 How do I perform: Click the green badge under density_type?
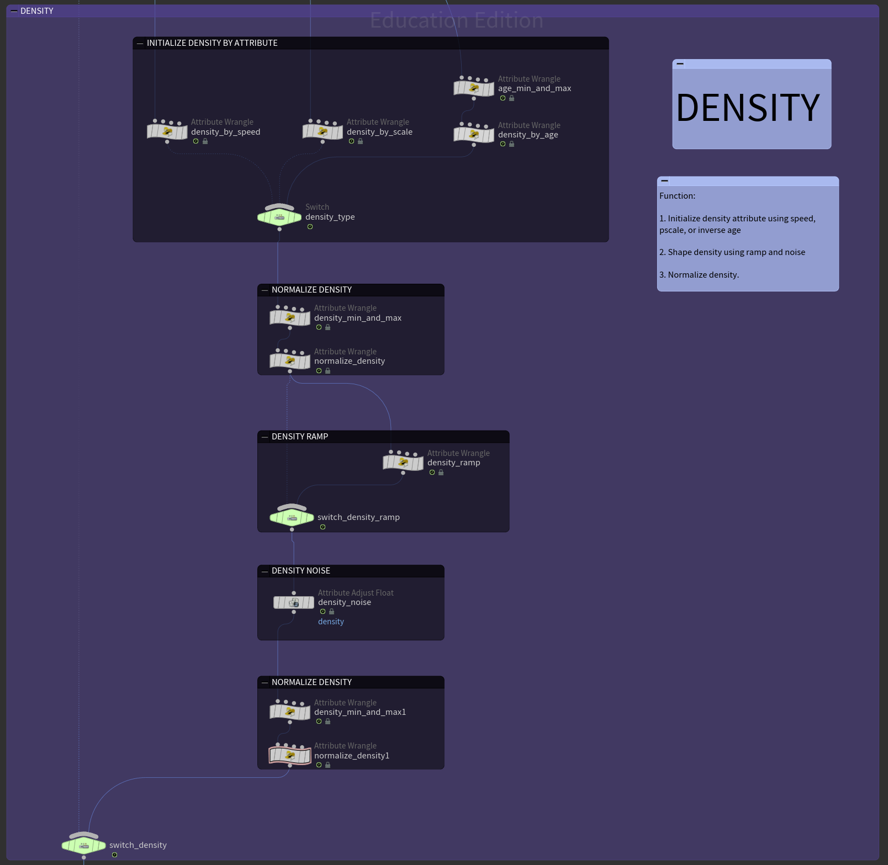pos(310,227)
